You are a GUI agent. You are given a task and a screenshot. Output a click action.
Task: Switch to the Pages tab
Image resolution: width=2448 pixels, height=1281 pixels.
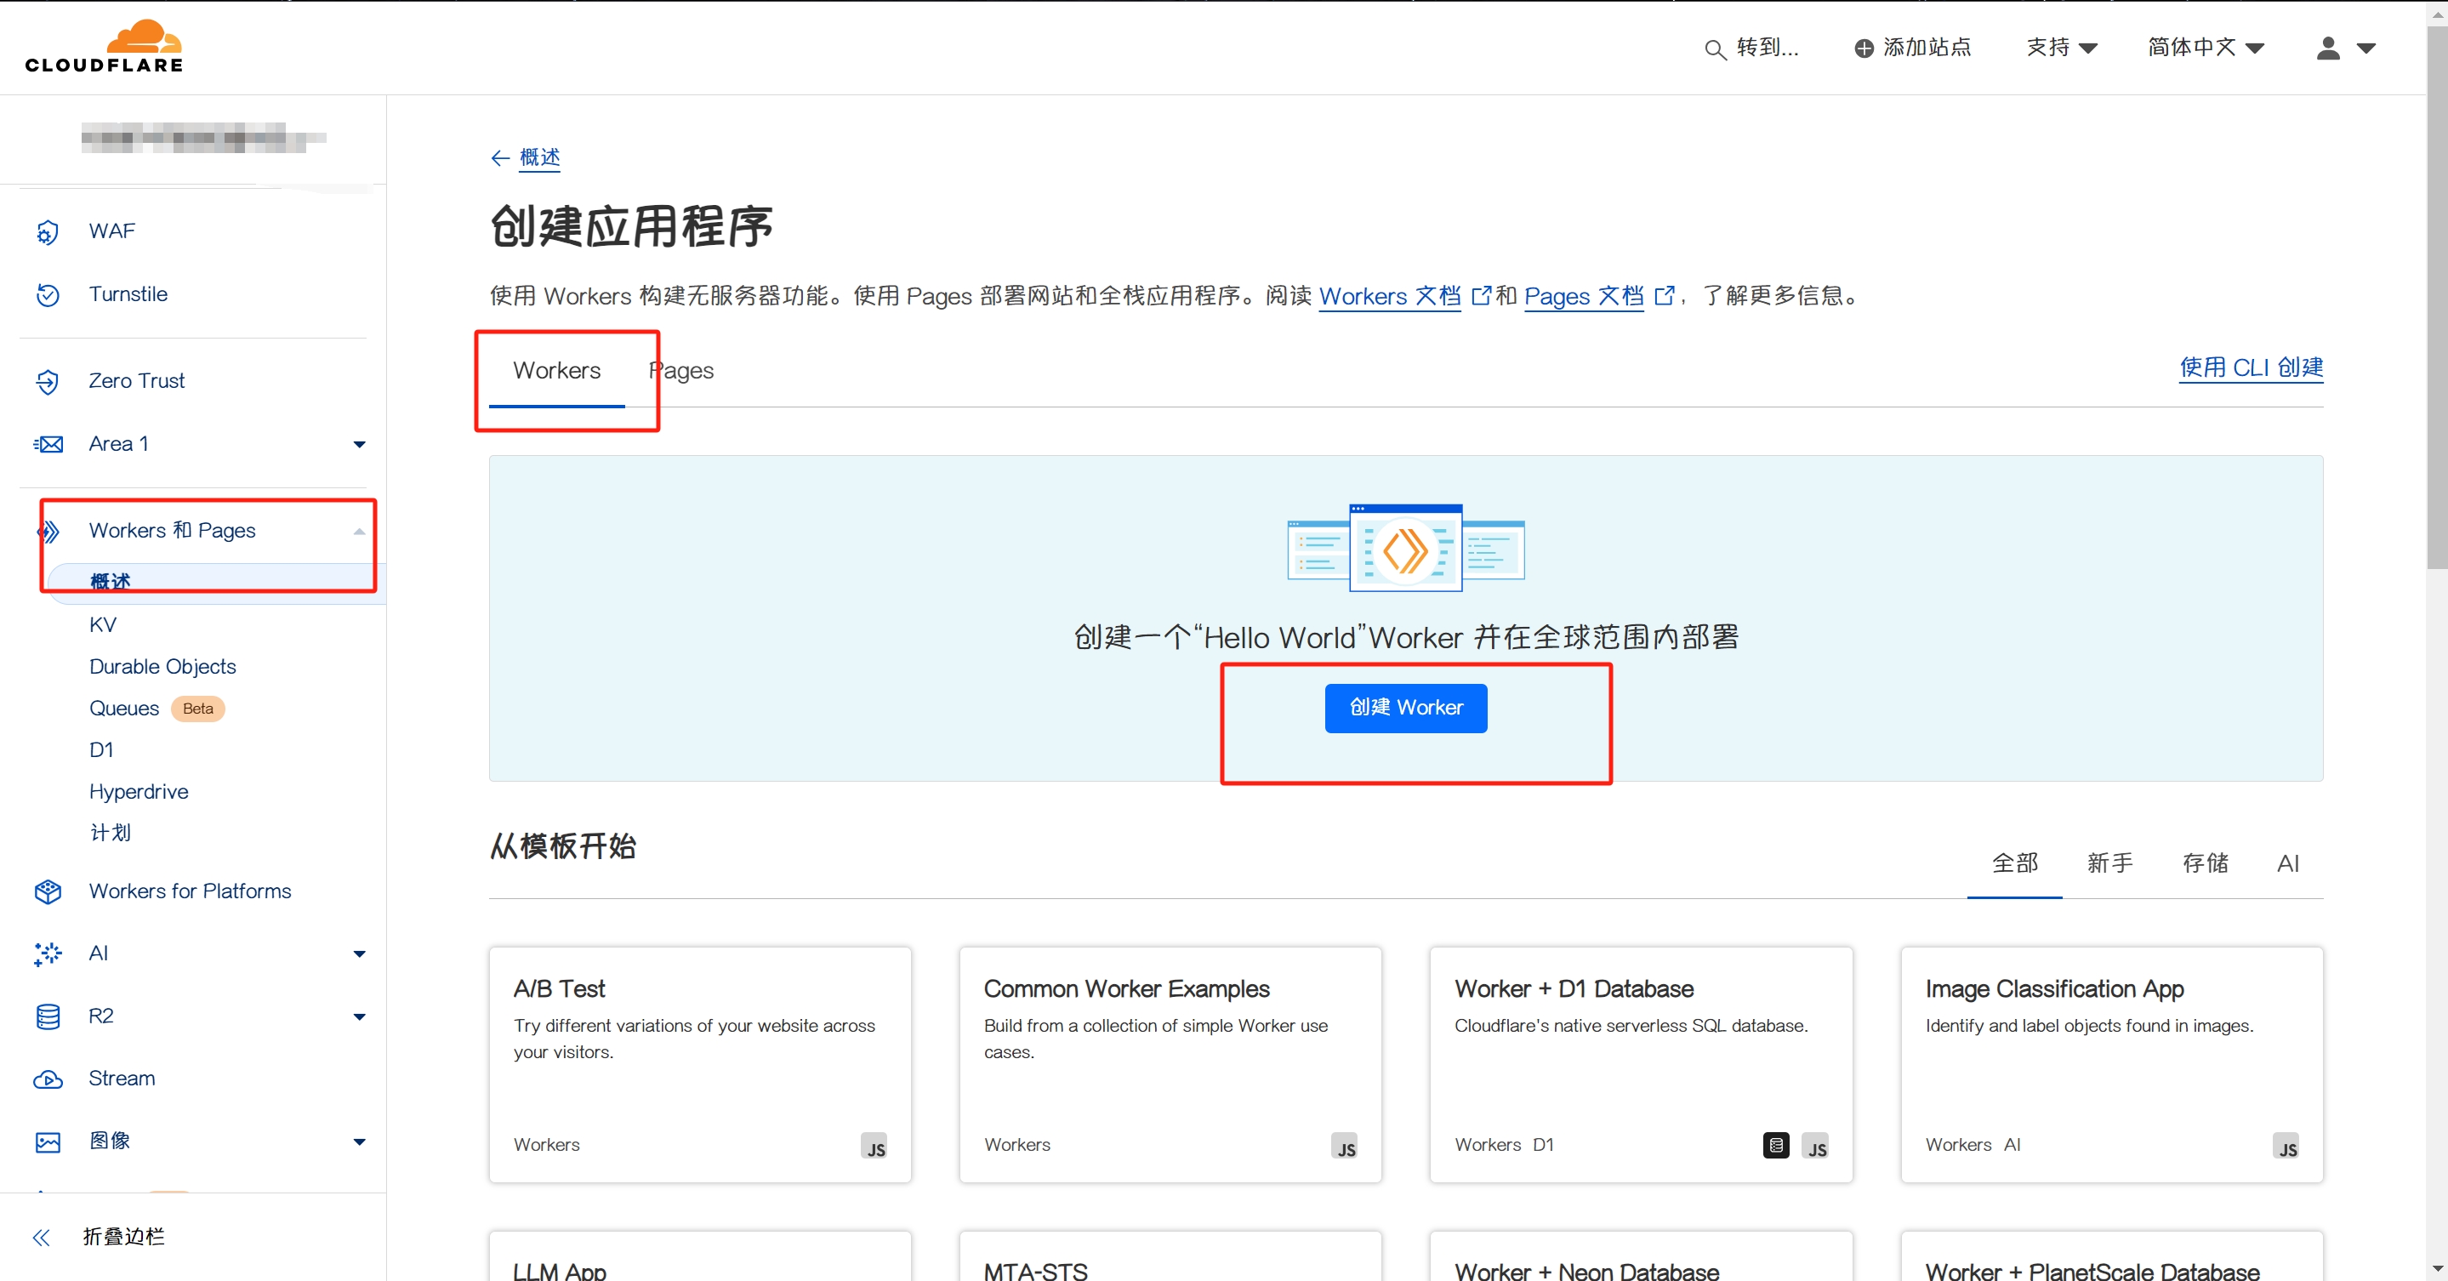point(681,371)
